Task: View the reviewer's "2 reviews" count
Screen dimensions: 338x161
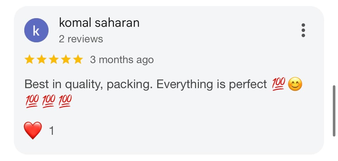Action: (x=81, y=39)
